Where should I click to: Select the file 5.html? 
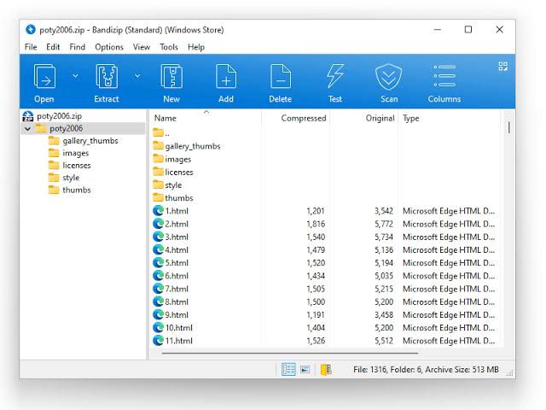coord(177,262)
